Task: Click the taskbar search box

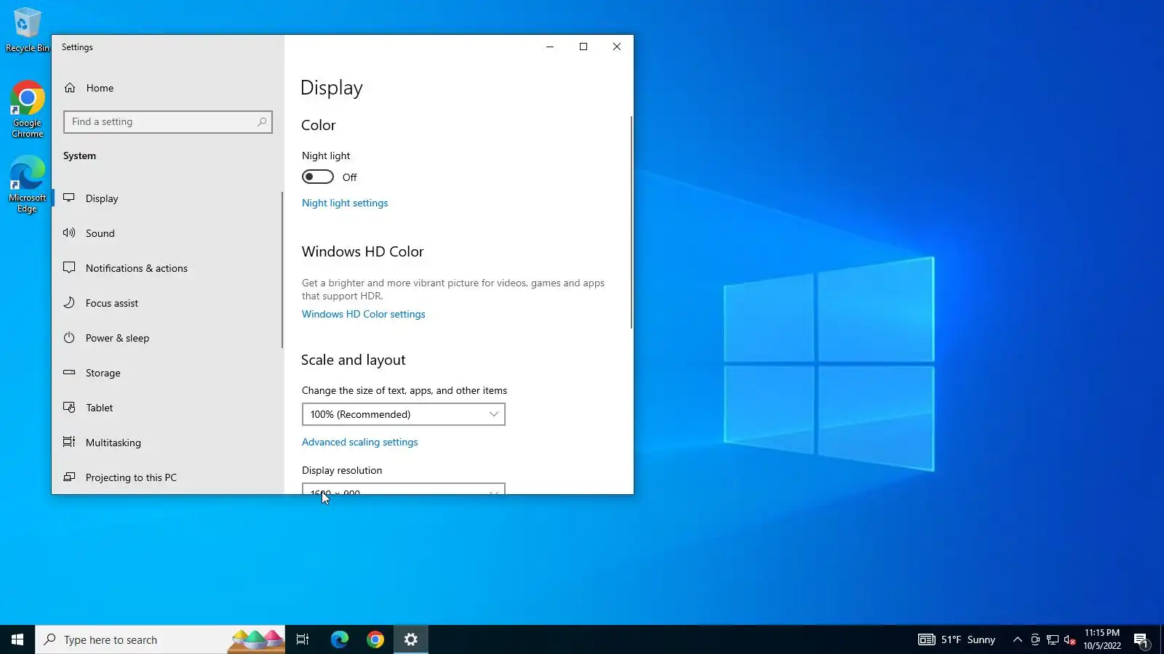Action: tap(160, 639)
